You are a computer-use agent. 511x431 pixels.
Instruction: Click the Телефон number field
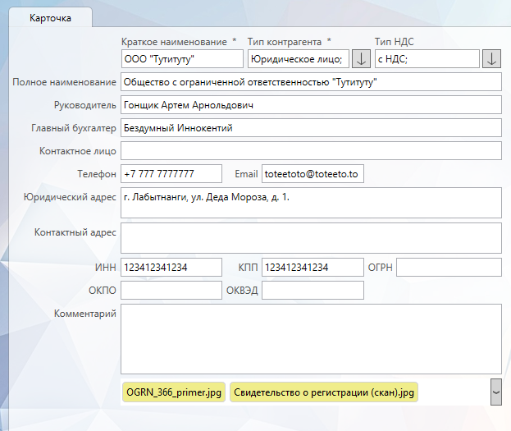pos(171,174)
